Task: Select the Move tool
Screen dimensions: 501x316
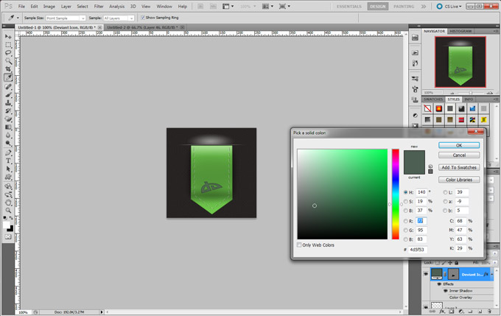Action: [9, 36]
